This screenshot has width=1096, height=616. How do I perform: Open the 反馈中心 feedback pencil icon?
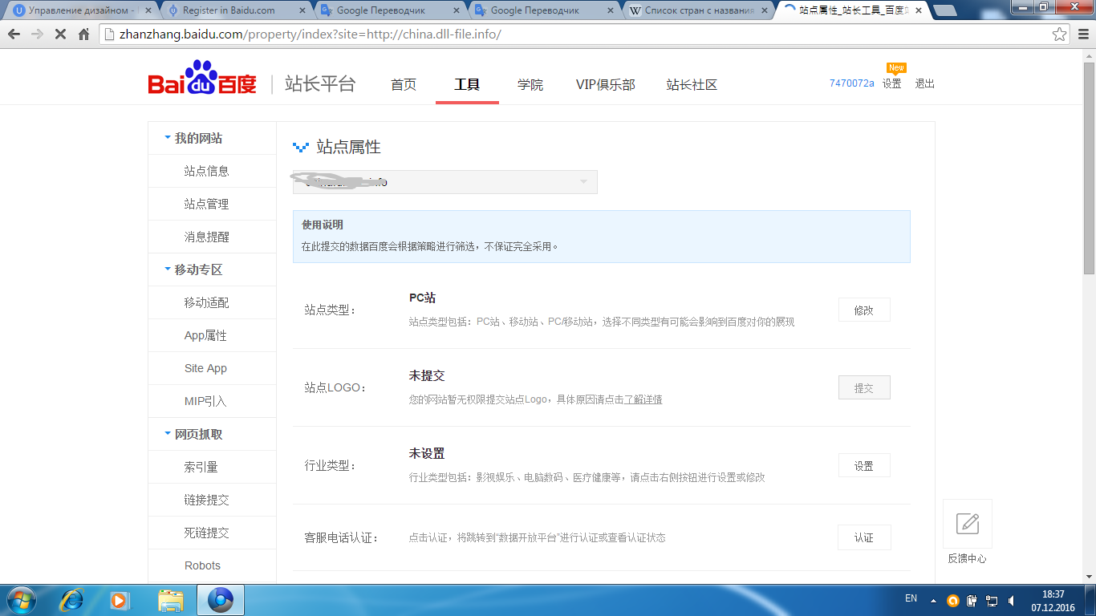[x=968, y=524]
